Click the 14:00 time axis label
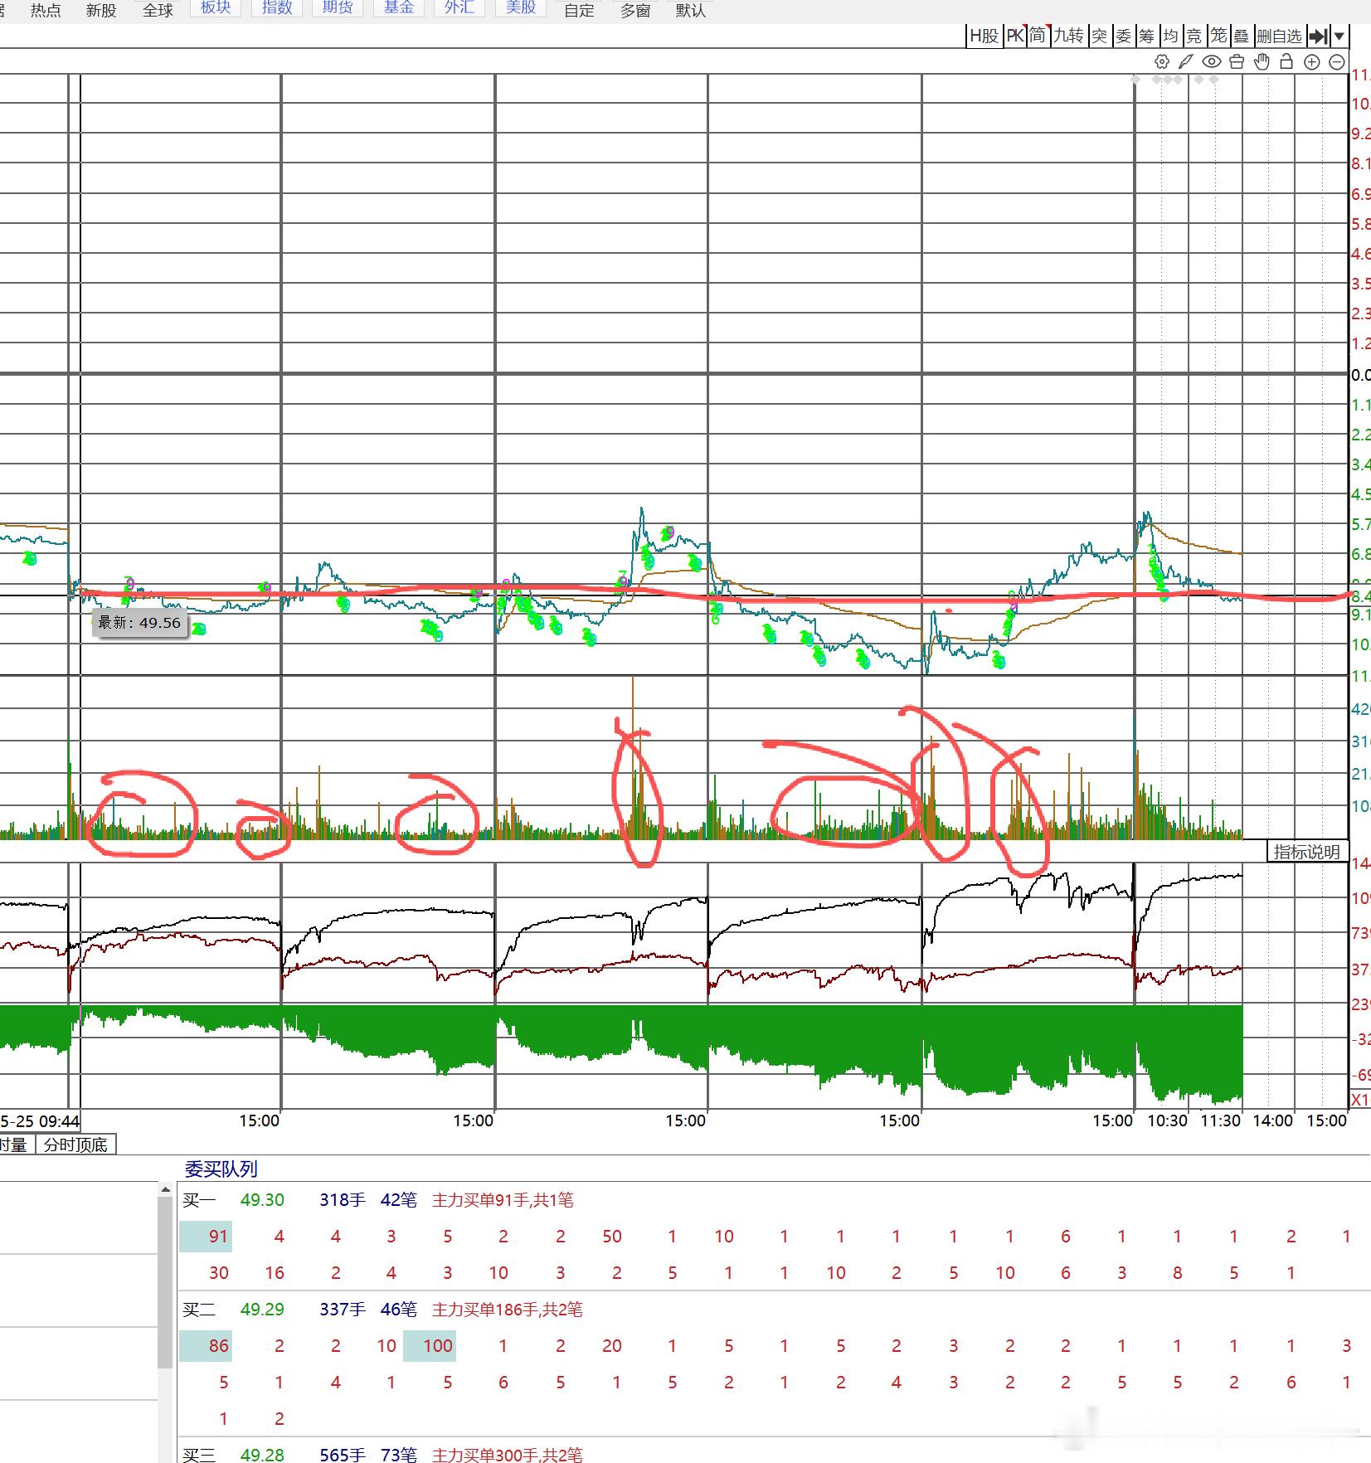The height and width of the screenshot is (1463, 1371). point(1272,1120)
